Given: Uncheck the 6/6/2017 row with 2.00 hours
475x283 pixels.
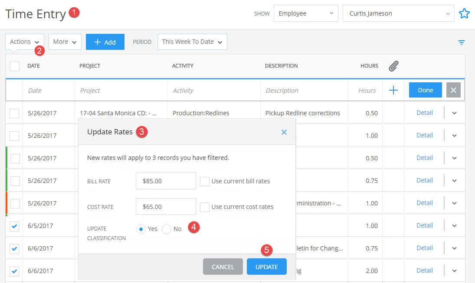Looking at the screenshot, I should click(14, 271).
